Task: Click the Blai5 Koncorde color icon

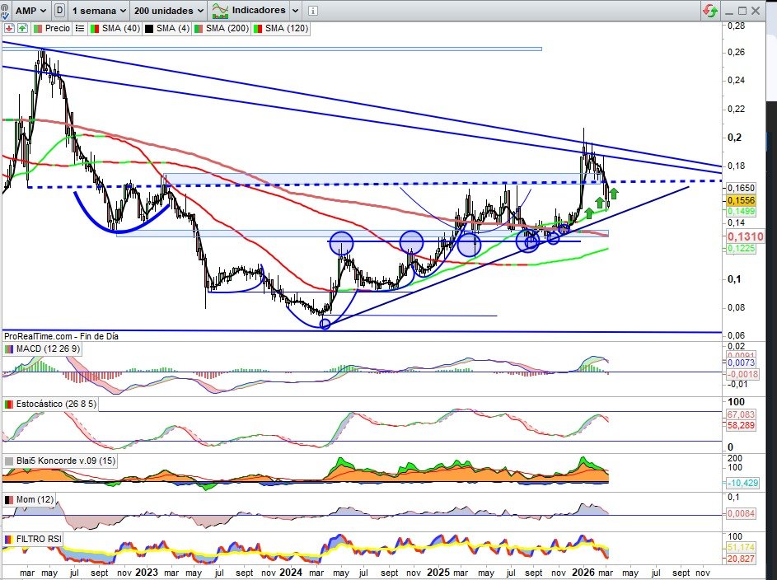Action: pos(9,461)
